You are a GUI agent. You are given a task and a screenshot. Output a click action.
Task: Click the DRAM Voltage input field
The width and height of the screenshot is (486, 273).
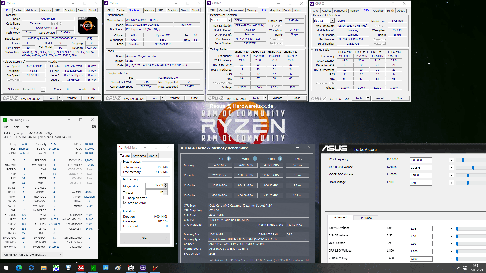pos(421,183)
